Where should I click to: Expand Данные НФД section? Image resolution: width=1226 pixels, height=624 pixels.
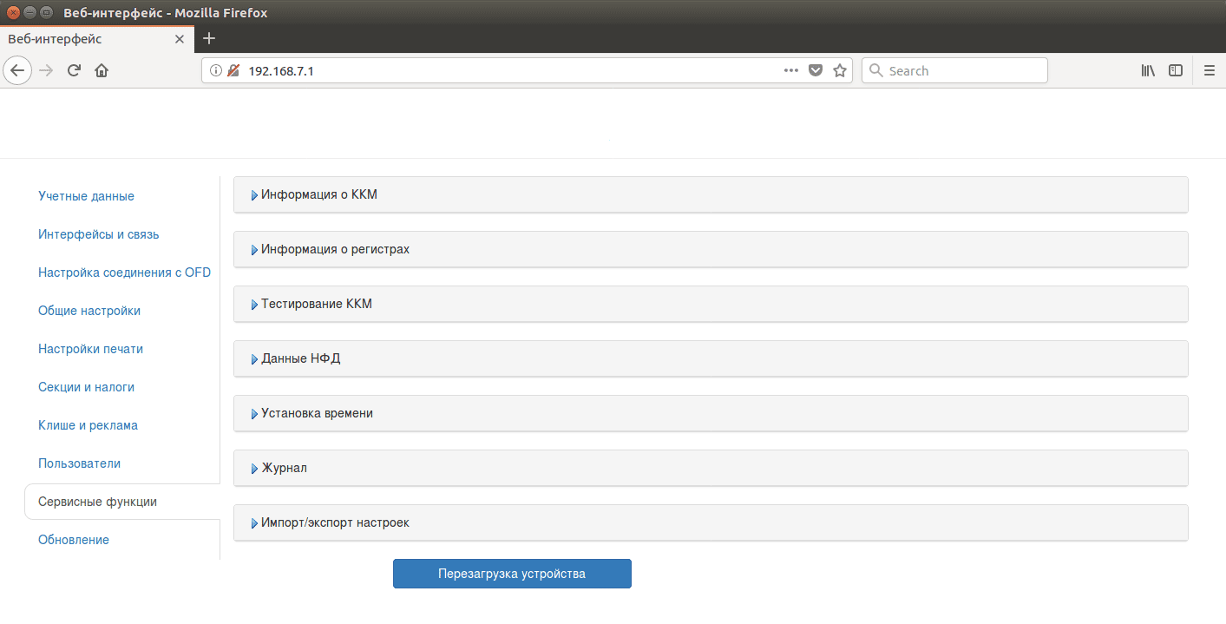pos(711,358)
